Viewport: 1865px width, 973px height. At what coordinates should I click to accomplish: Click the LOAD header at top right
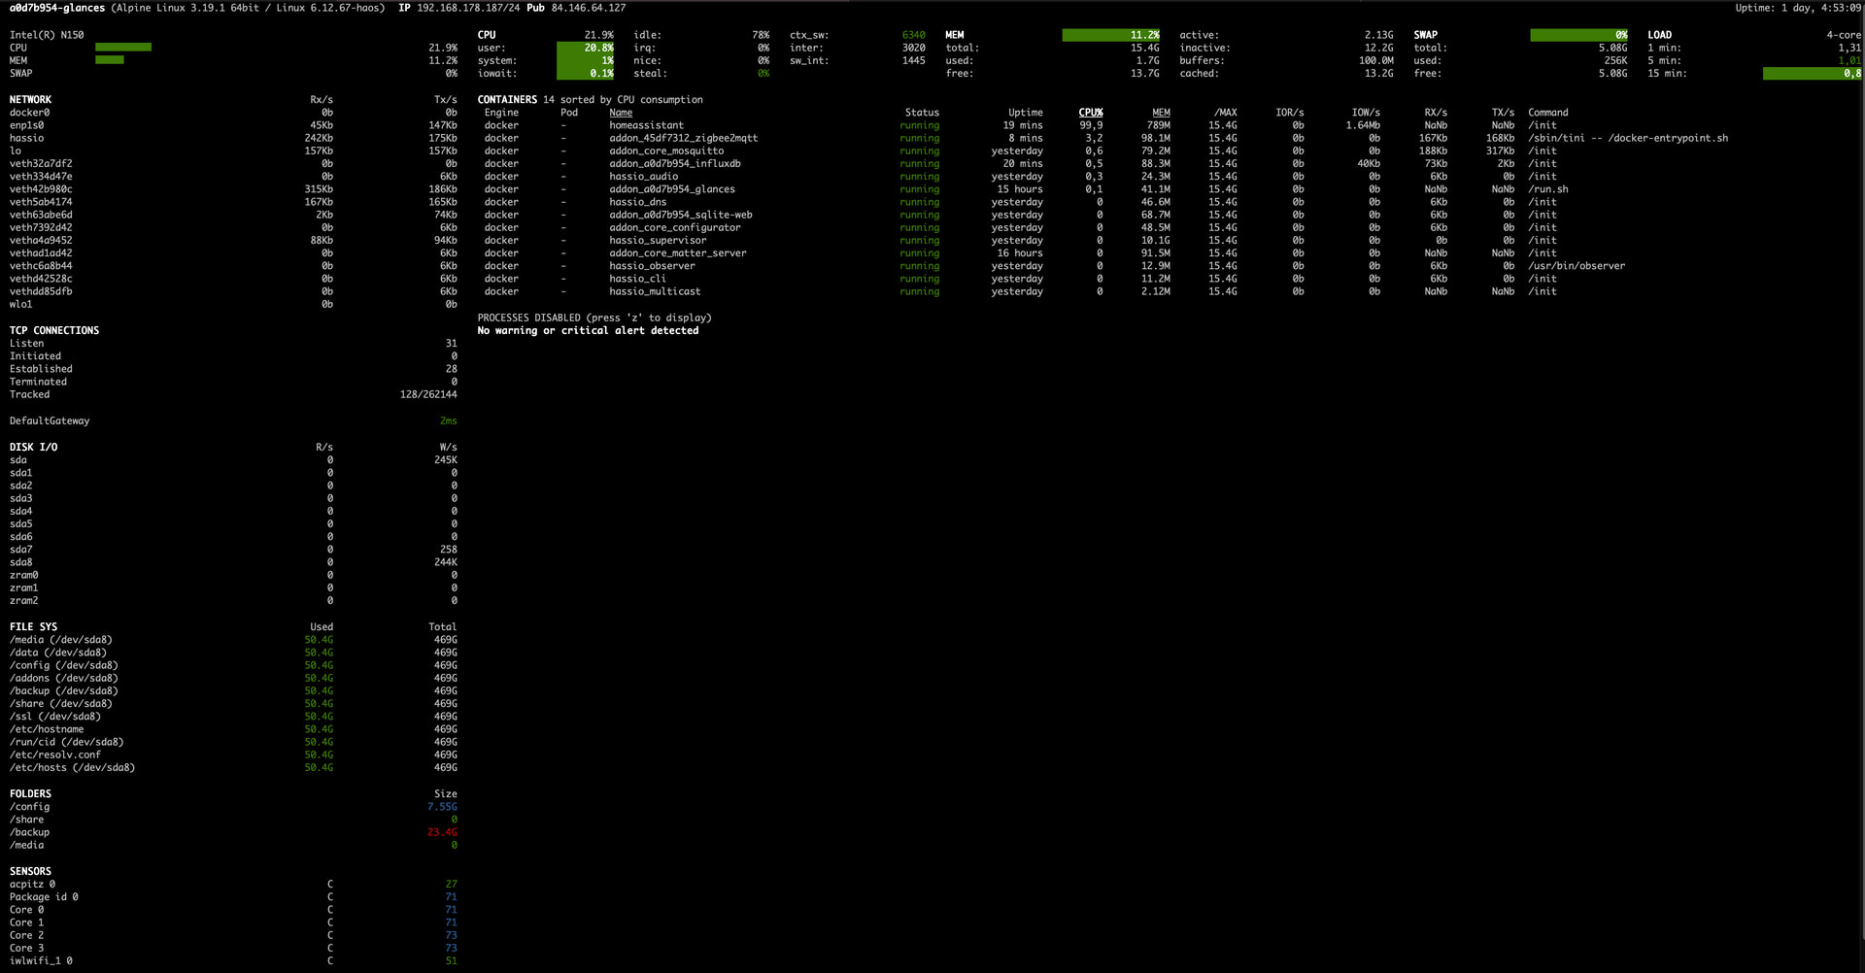[x=1659, y=35]
